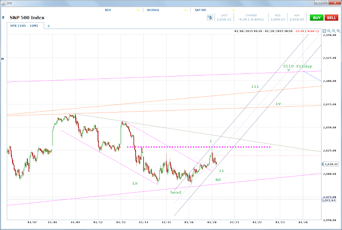Click the 2,075.00 price axis label
This screenshot has width=342, height=230.
pos(330,104)
